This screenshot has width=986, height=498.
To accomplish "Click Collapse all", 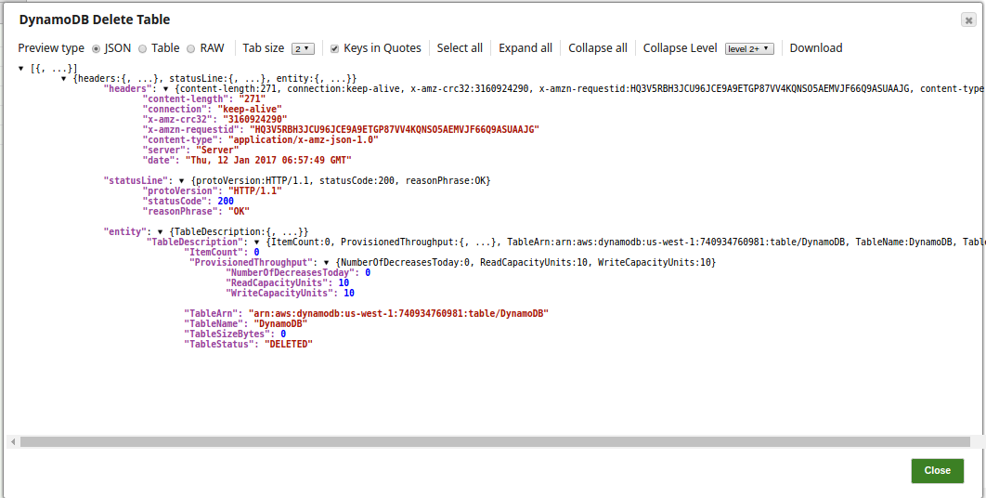I will (x=597, y=47).
